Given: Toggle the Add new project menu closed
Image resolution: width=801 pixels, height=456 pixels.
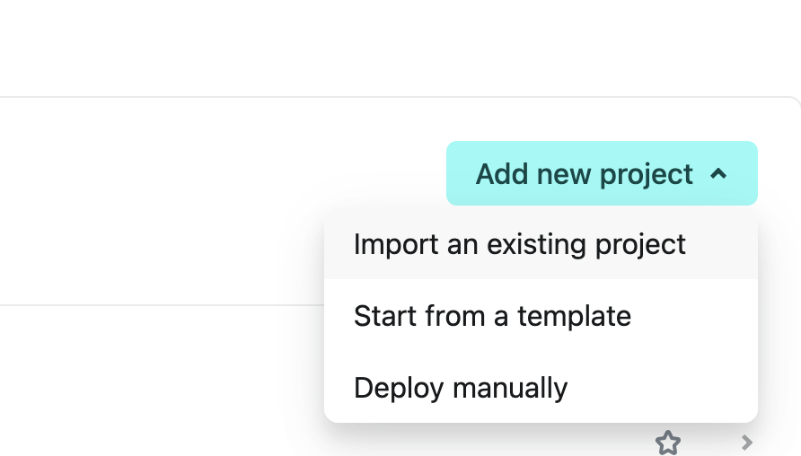Looking at the screenshot, I should (602, 173).
